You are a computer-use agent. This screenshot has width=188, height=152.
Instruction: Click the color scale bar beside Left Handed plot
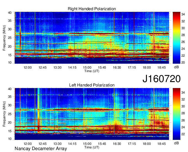pyautogui.click(x=176, y=114)
